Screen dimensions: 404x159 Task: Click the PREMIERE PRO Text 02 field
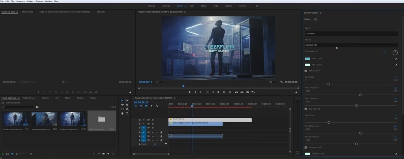pos(351,45)
